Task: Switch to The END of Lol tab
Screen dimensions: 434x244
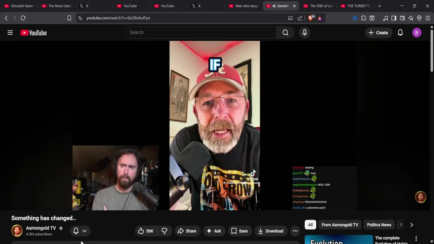Action: pyautogui.click(x=319, y=6)
